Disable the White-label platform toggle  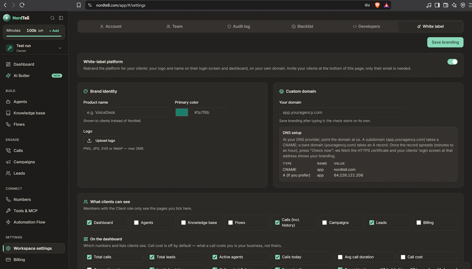[x=452, y=62]
